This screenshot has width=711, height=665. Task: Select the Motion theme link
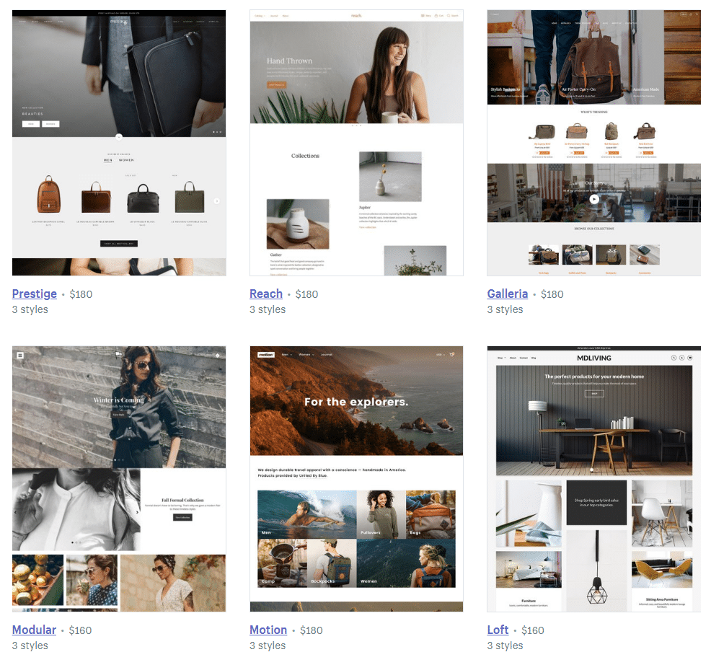268,630
